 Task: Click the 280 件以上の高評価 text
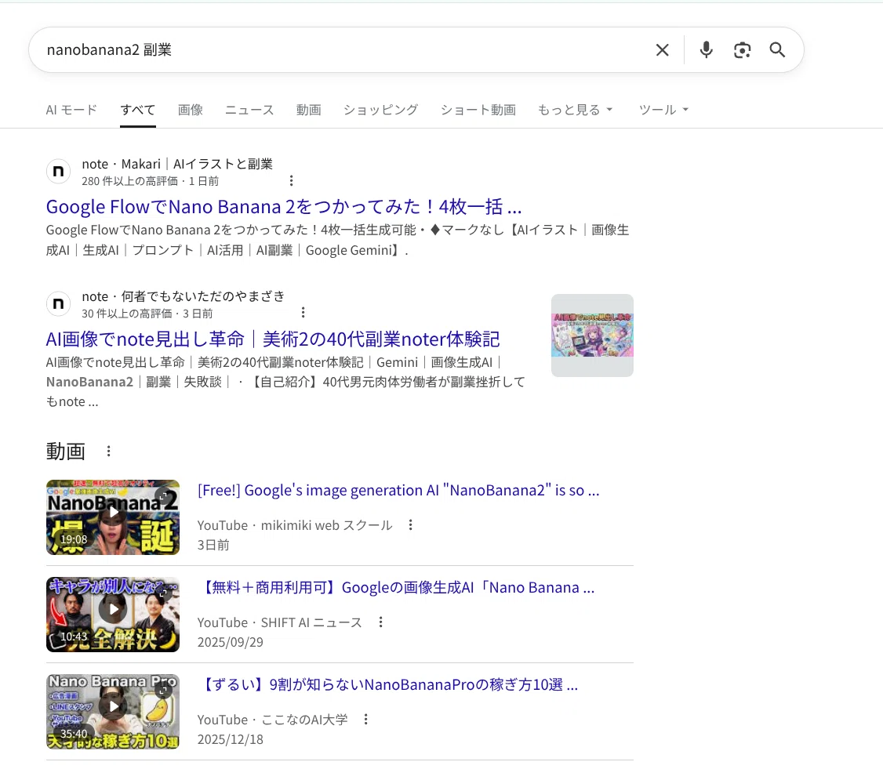tap(129, 181)
